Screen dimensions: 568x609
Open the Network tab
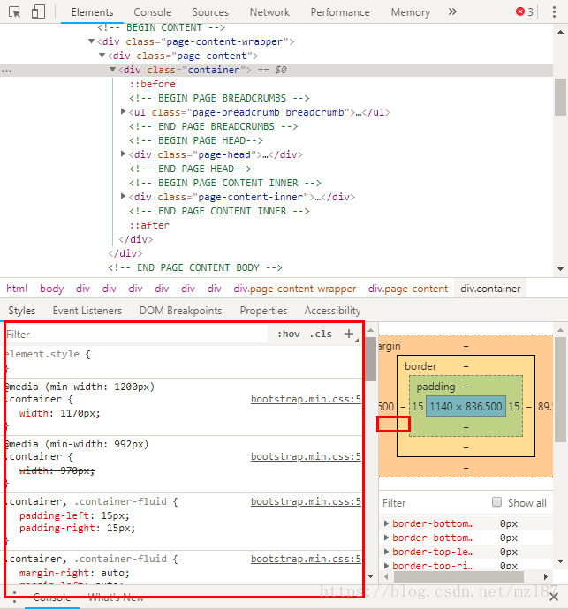[x=269, y=12]
